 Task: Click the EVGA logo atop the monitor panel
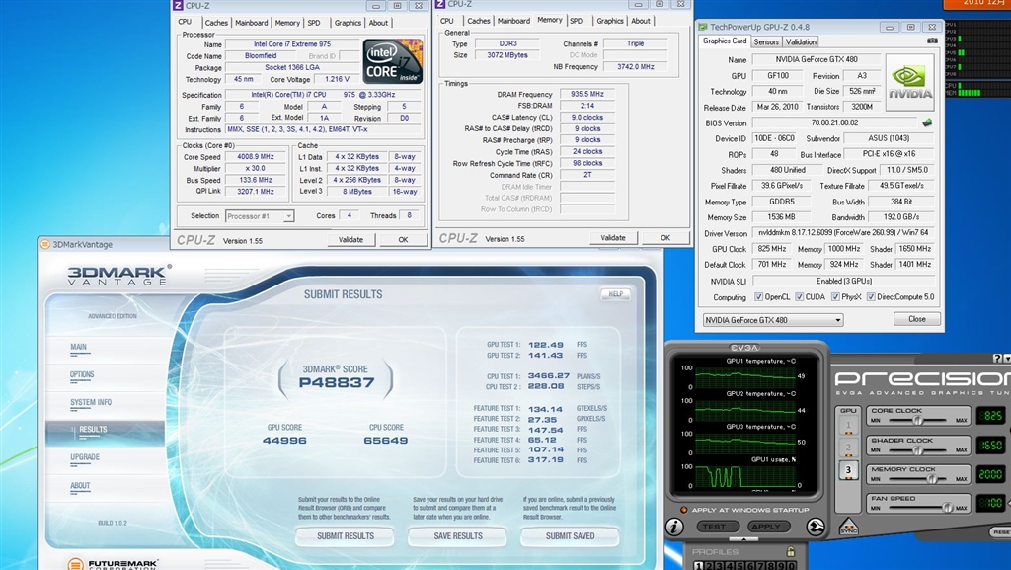coord(744,348)
